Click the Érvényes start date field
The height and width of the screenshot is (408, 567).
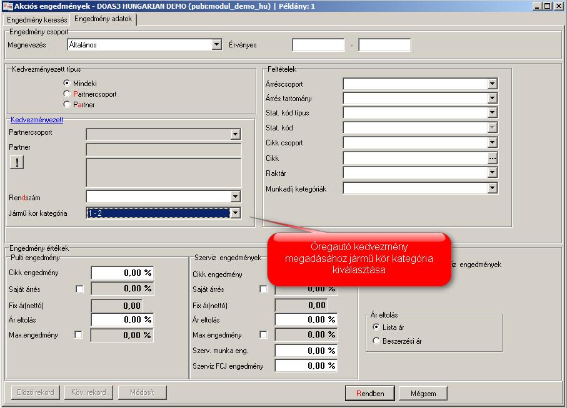318,45
